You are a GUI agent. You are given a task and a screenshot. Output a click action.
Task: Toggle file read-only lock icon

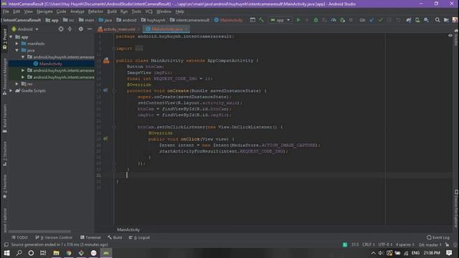tap(447, 244)
